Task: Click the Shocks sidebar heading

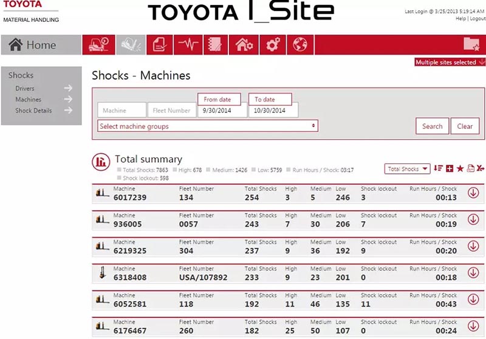Action: point(21,75)
